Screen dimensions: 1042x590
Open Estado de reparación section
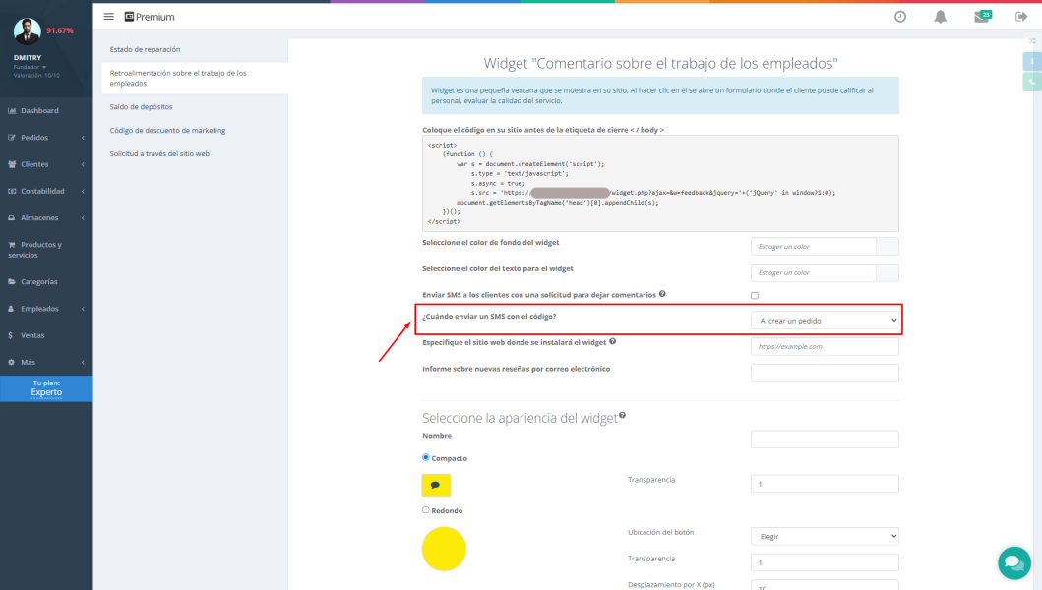click(146, 49)
